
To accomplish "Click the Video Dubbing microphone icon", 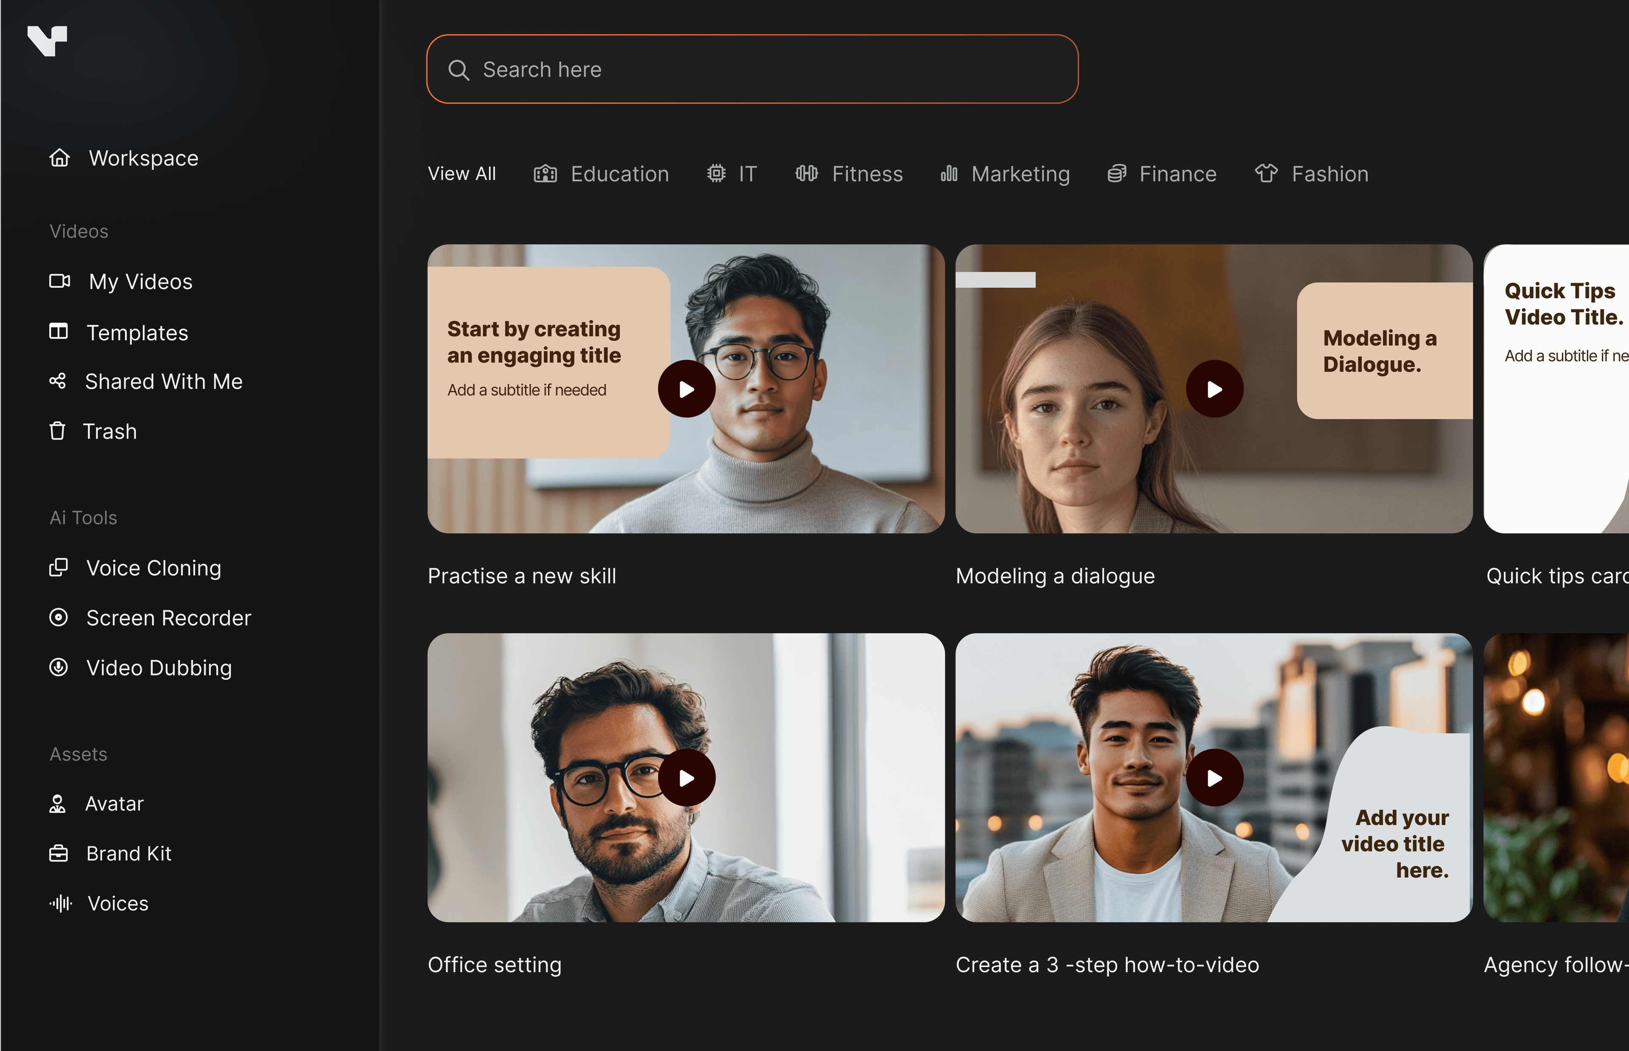I will (59, 667).
